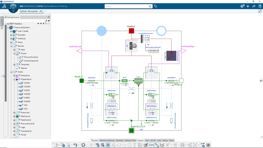Select the Insert Image tool

[x=140, y=145]
